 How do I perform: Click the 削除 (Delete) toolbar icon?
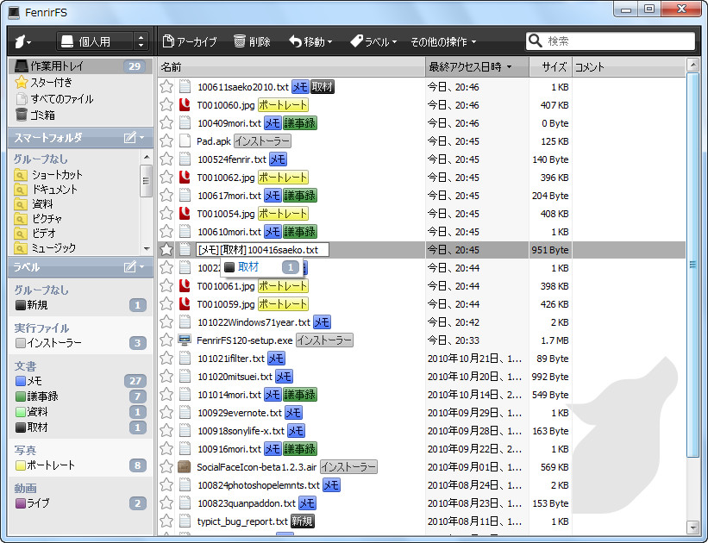239,40
